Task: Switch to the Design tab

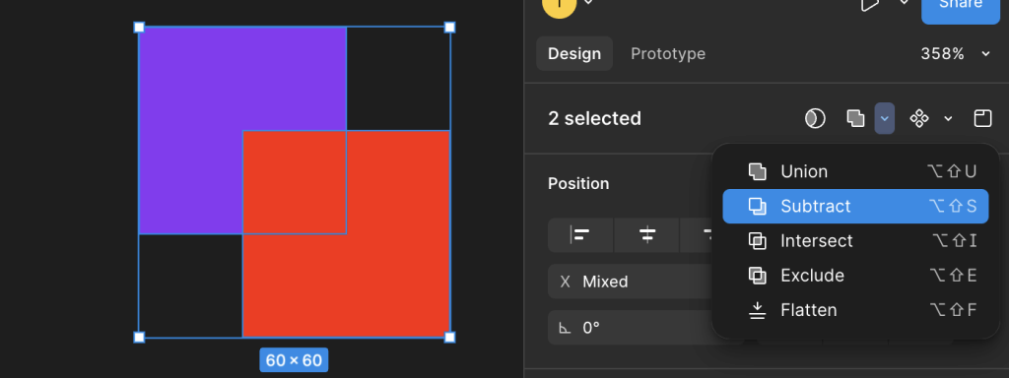Action: point(574,53)
